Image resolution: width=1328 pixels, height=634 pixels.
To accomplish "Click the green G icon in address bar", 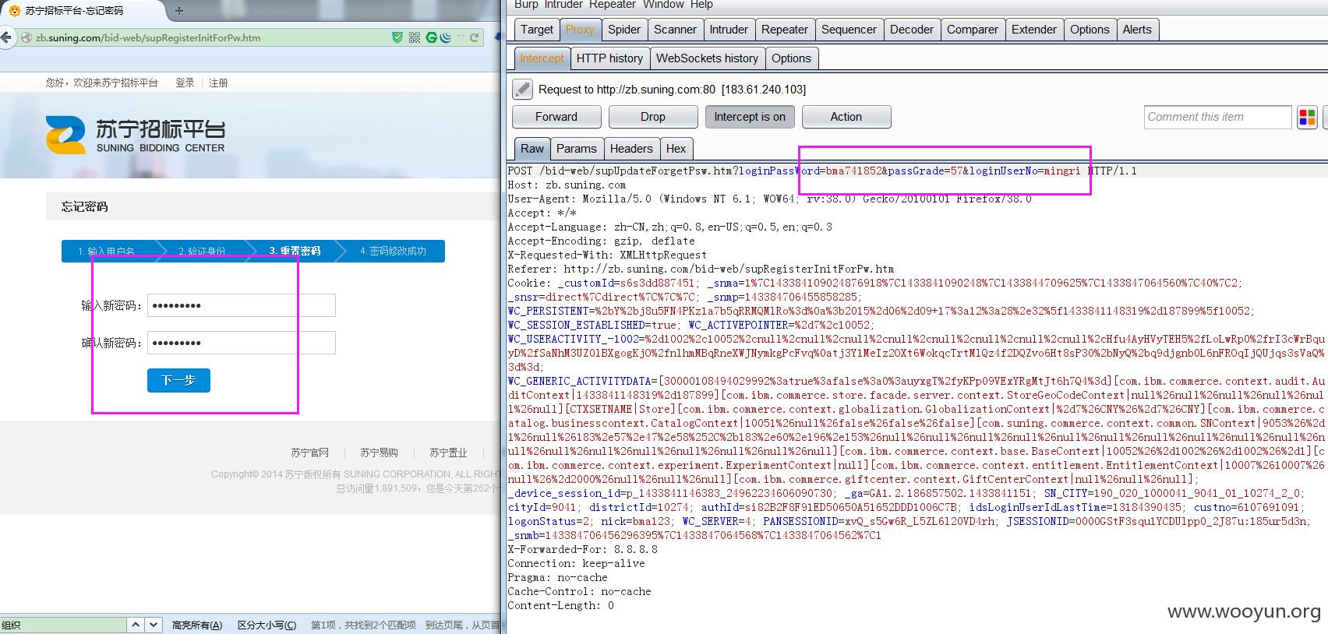I will click(431, 37).
